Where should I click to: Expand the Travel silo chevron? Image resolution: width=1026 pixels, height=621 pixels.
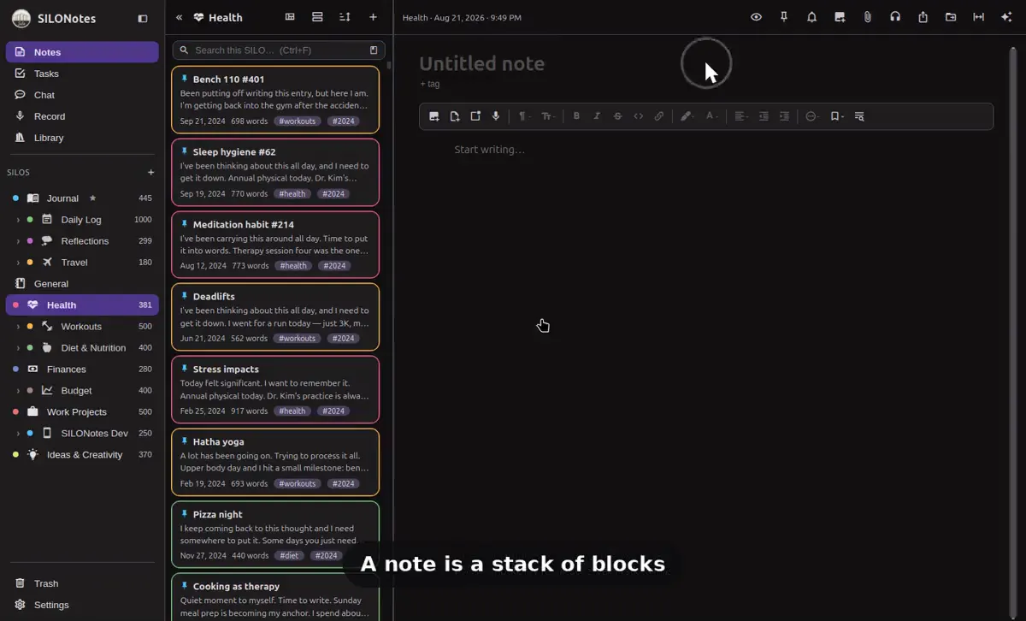click(18, 263)
